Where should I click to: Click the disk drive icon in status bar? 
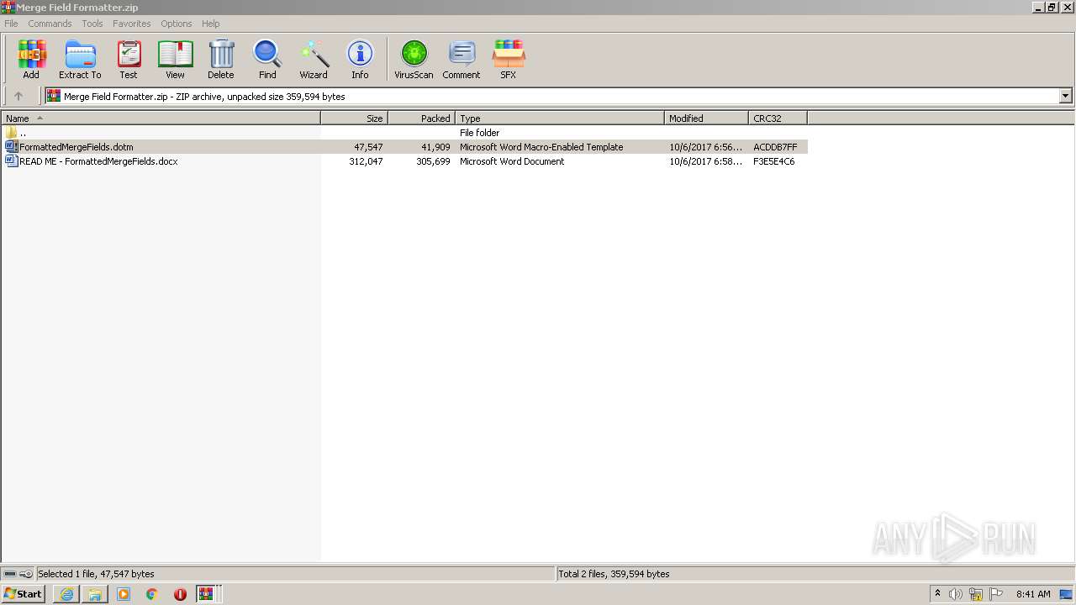pyautogui.click(x=10, y=574)
